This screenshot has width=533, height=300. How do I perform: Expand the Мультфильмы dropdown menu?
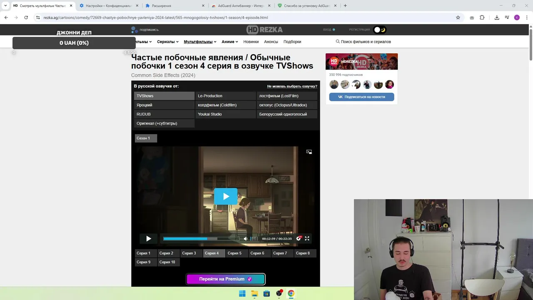click(200, 42)
